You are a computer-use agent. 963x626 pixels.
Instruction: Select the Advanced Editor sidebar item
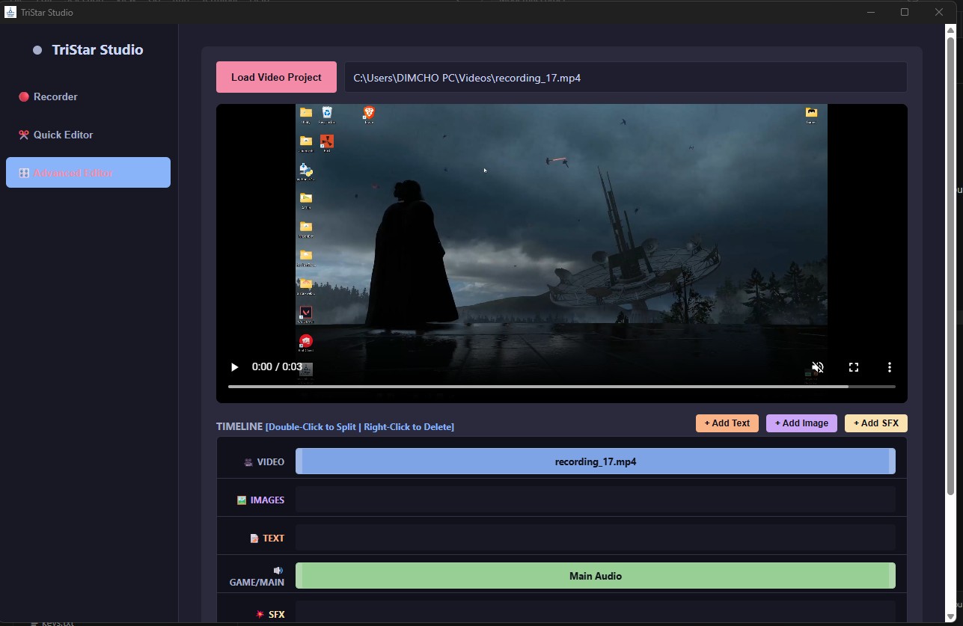click(x=88, y=173)
